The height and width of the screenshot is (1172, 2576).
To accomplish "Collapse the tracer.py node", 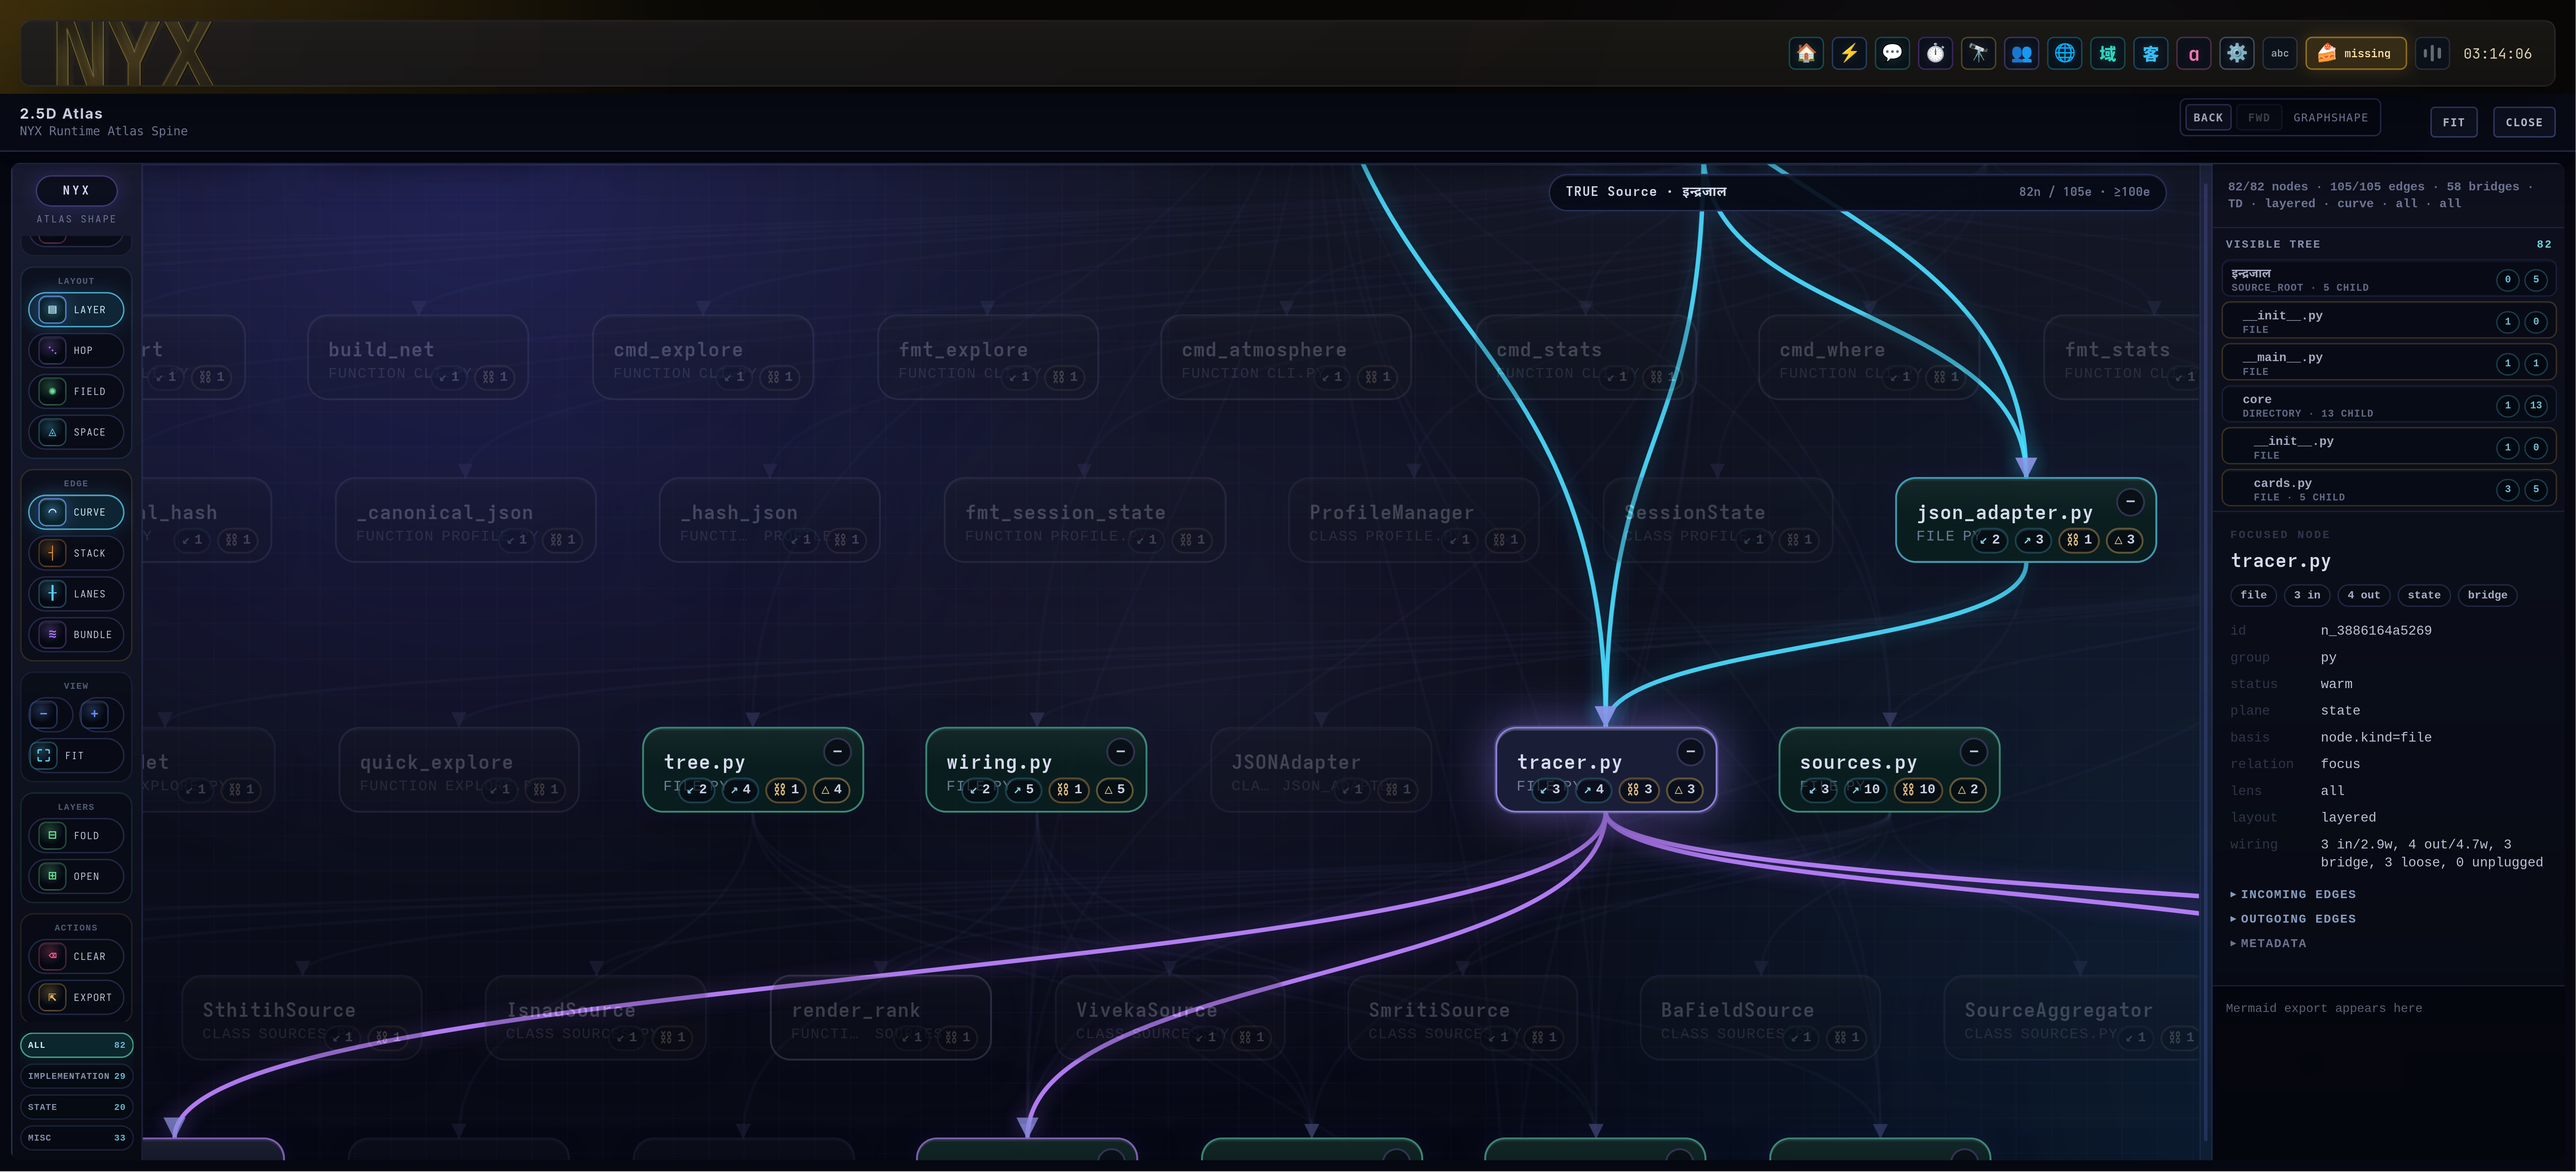I will [1690, 751].
